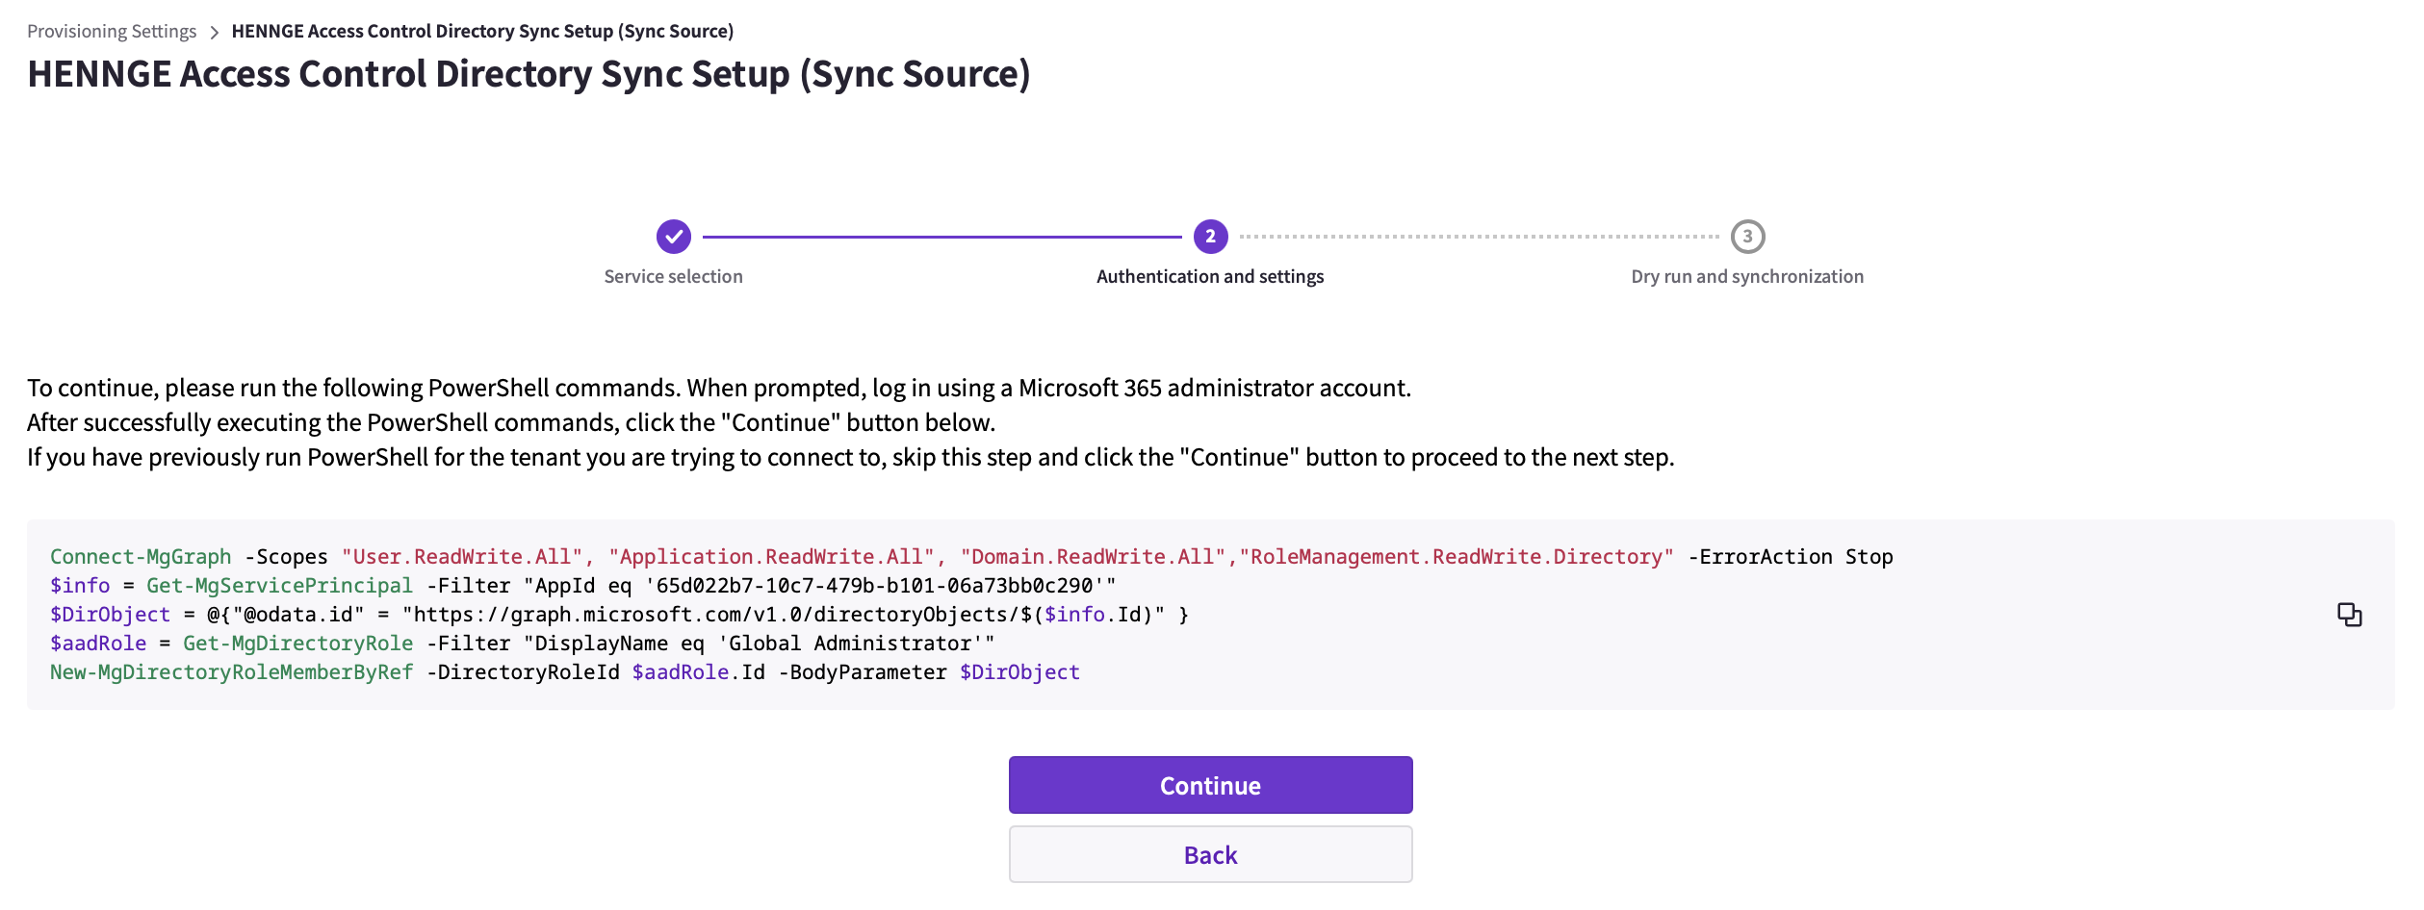Click the page heading HENNGE Access Control Directory Sync Setup
This screenshot has width=2424, height=910.
point(529,74)
